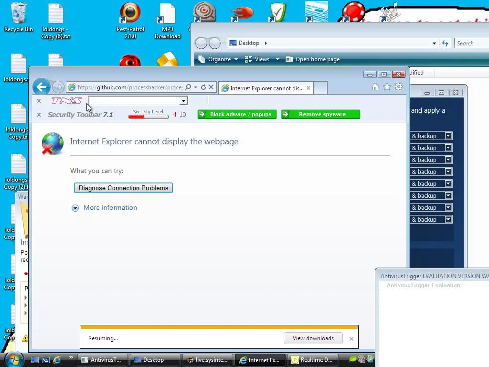
Task: Open last '& backup' dropdown in blue window
Action: (448, 219)
